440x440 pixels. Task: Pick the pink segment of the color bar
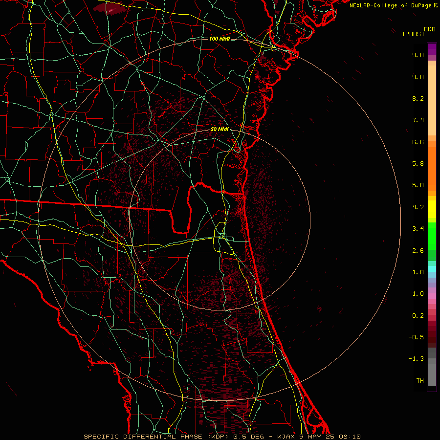[432, 296]
